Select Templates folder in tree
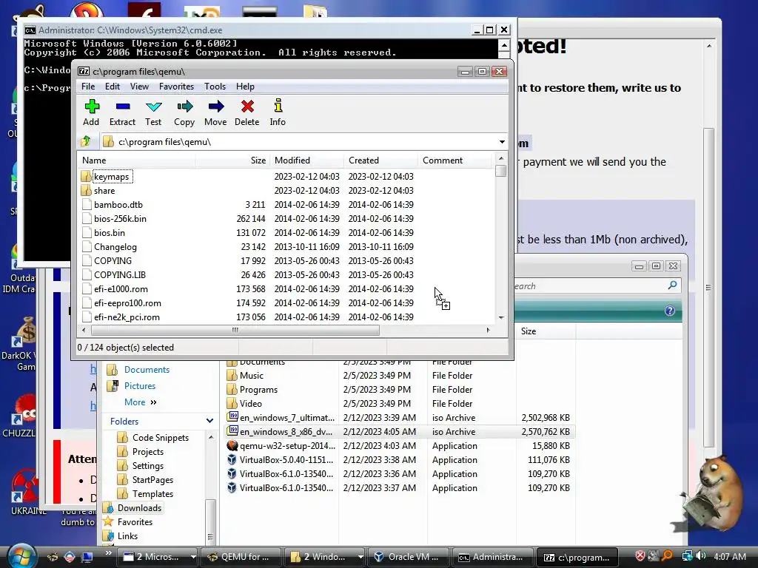This screenshot has width=758, height=568. point(152,493)
